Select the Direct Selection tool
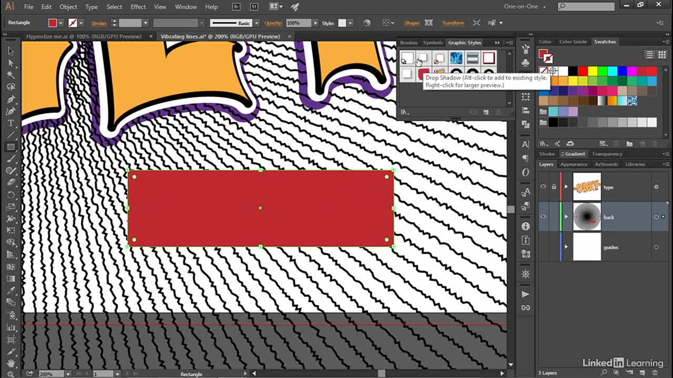The width and height of the screenshot is (673, 378). [x=11, y=63]
